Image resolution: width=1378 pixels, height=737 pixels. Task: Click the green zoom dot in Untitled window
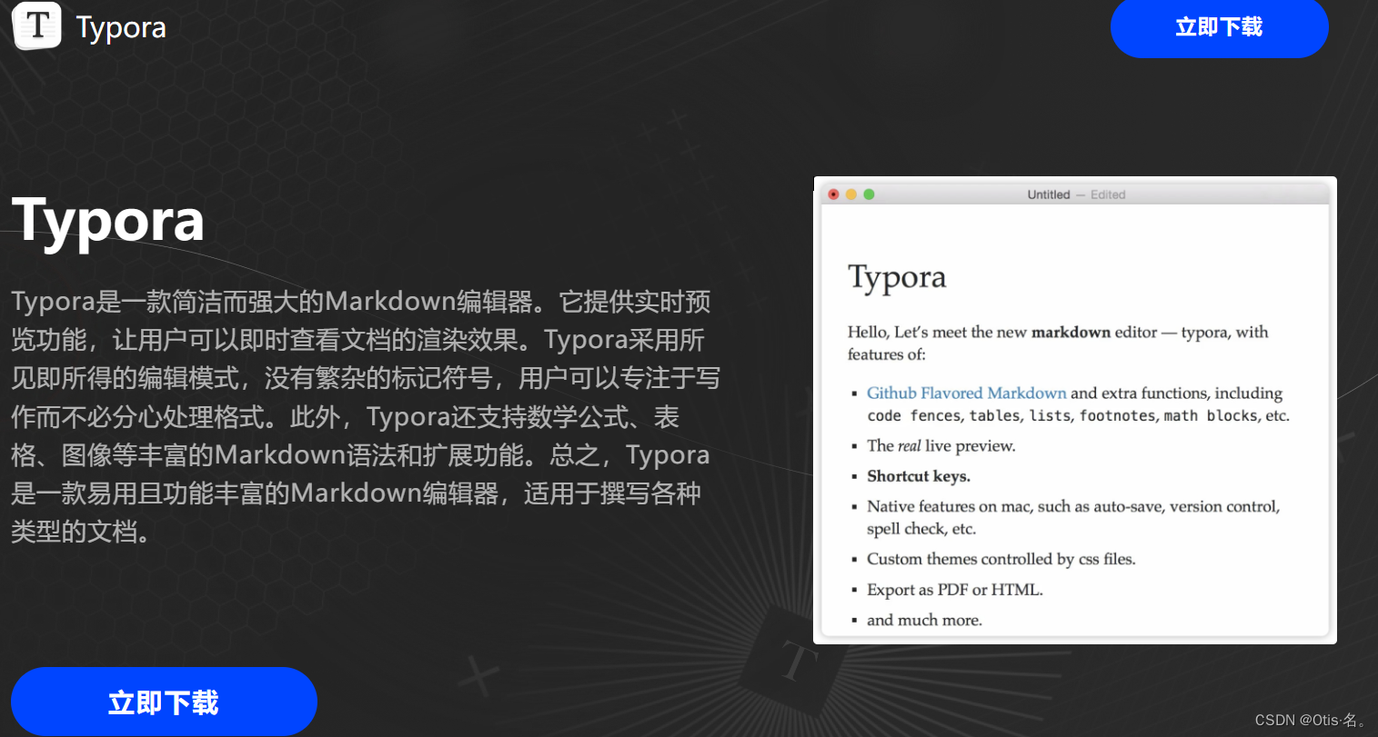869,194
